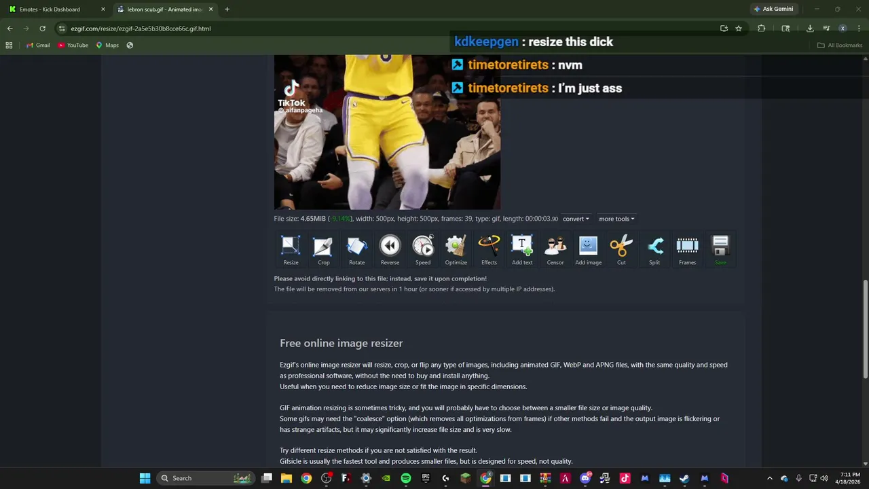The height and width of the screenshot is (489, 869).
Task: Open the Split tool
Action: point(654,250)
